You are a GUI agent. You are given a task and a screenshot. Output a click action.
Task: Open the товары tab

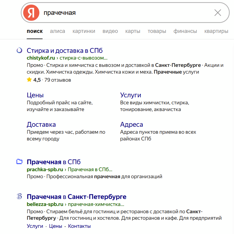tap(157, 31)
